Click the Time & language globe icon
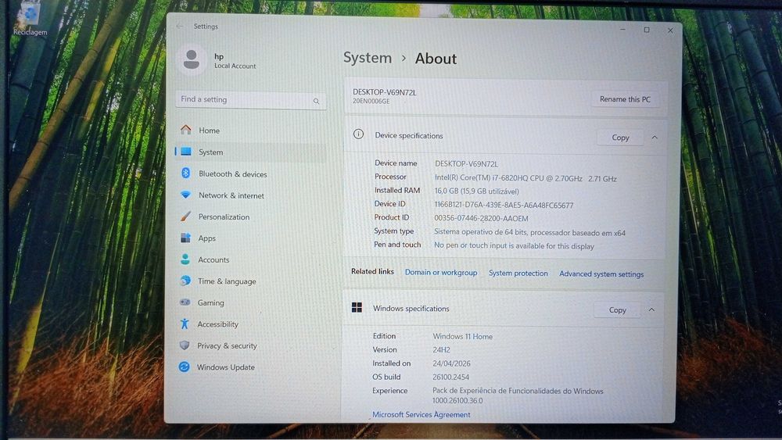The image size is (782, 440). [185, 281]
